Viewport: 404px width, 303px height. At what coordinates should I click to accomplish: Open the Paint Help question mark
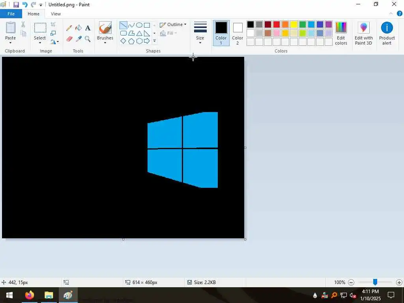(x=400, y=14)
